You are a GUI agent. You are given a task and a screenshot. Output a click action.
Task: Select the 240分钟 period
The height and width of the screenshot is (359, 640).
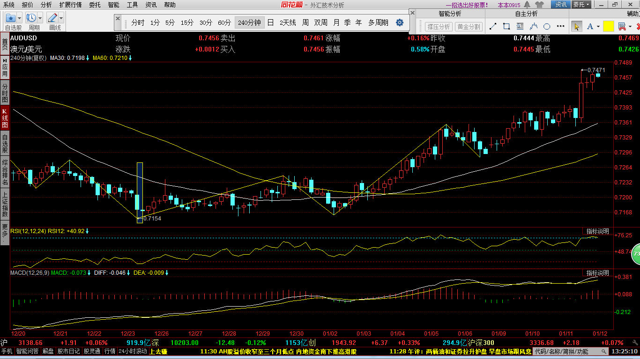pyautogui.click(x=249, y=22)
